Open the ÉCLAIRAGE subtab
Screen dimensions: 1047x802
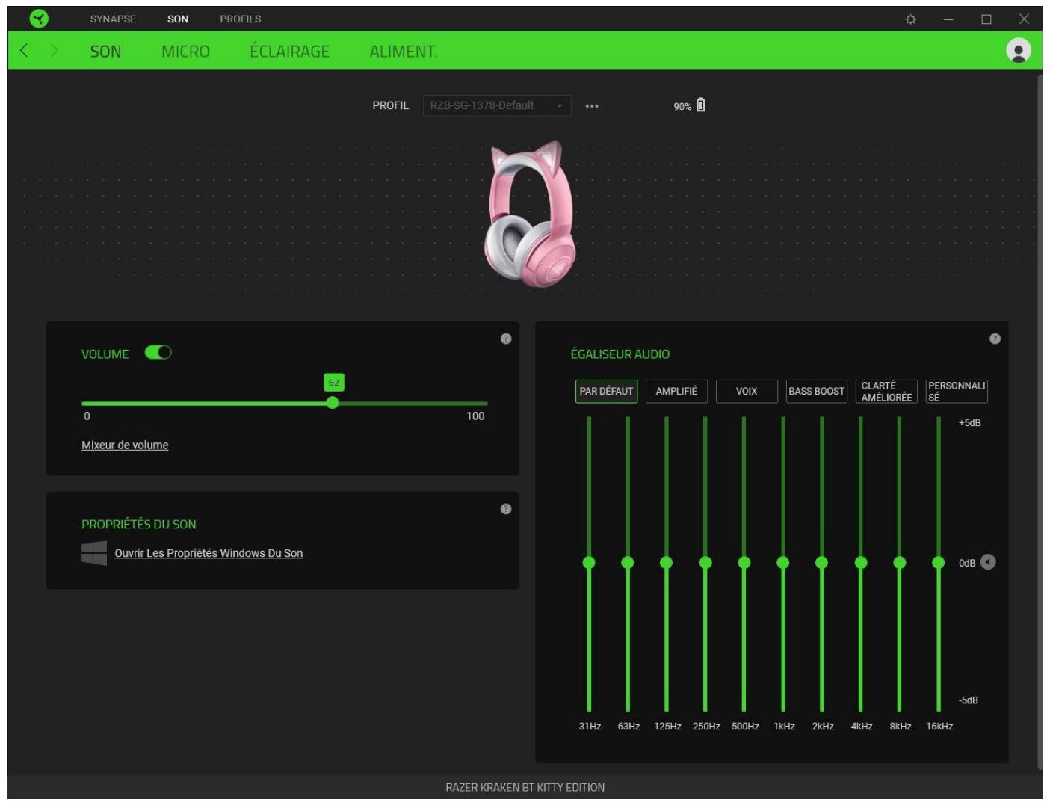pyautogui.click(x=289, y=51)
